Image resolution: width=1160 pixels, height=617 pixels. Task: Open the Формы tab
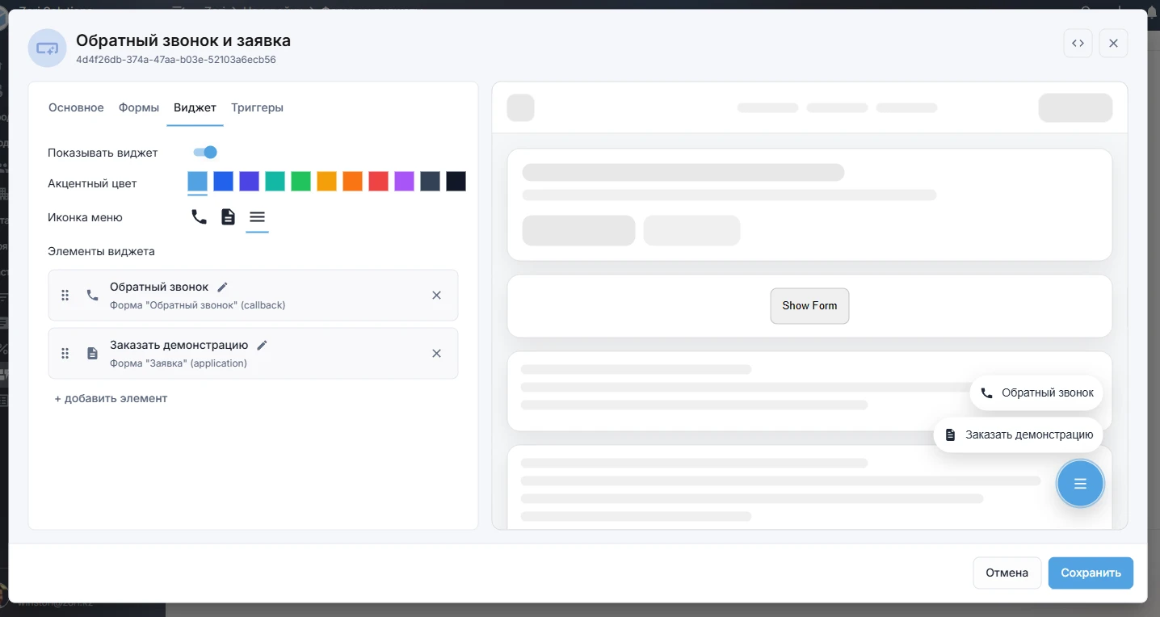[139, 107]
